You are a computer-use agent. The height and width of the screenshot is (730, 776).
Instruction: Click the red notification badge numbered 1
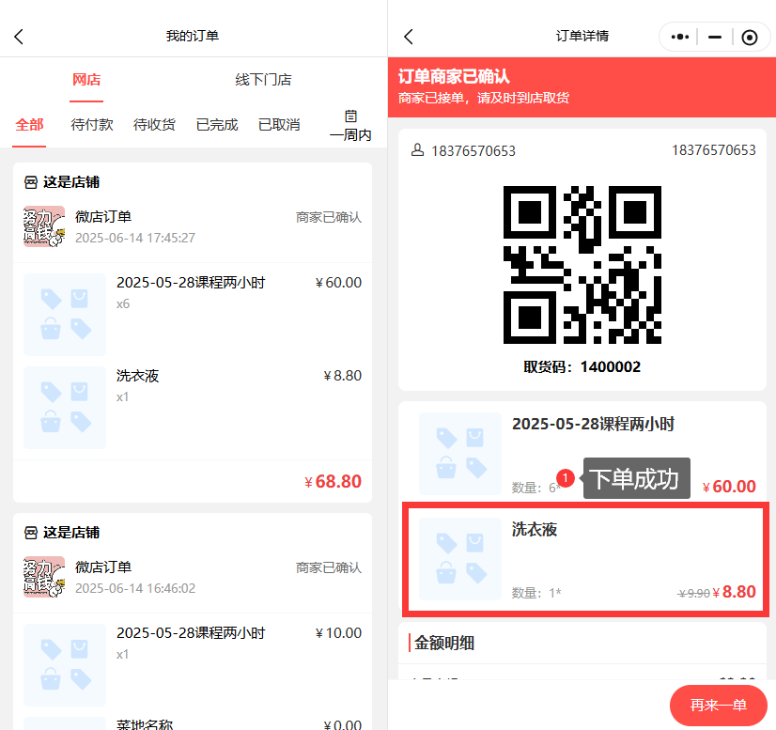[x=565, y=477]
